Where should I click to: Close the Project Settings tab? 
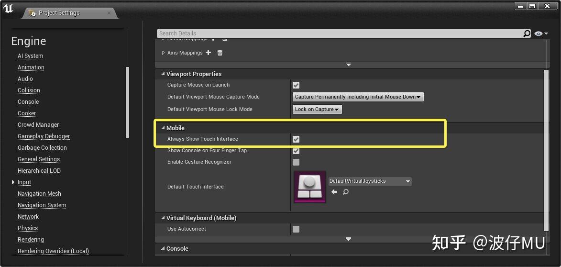(109, 13)
